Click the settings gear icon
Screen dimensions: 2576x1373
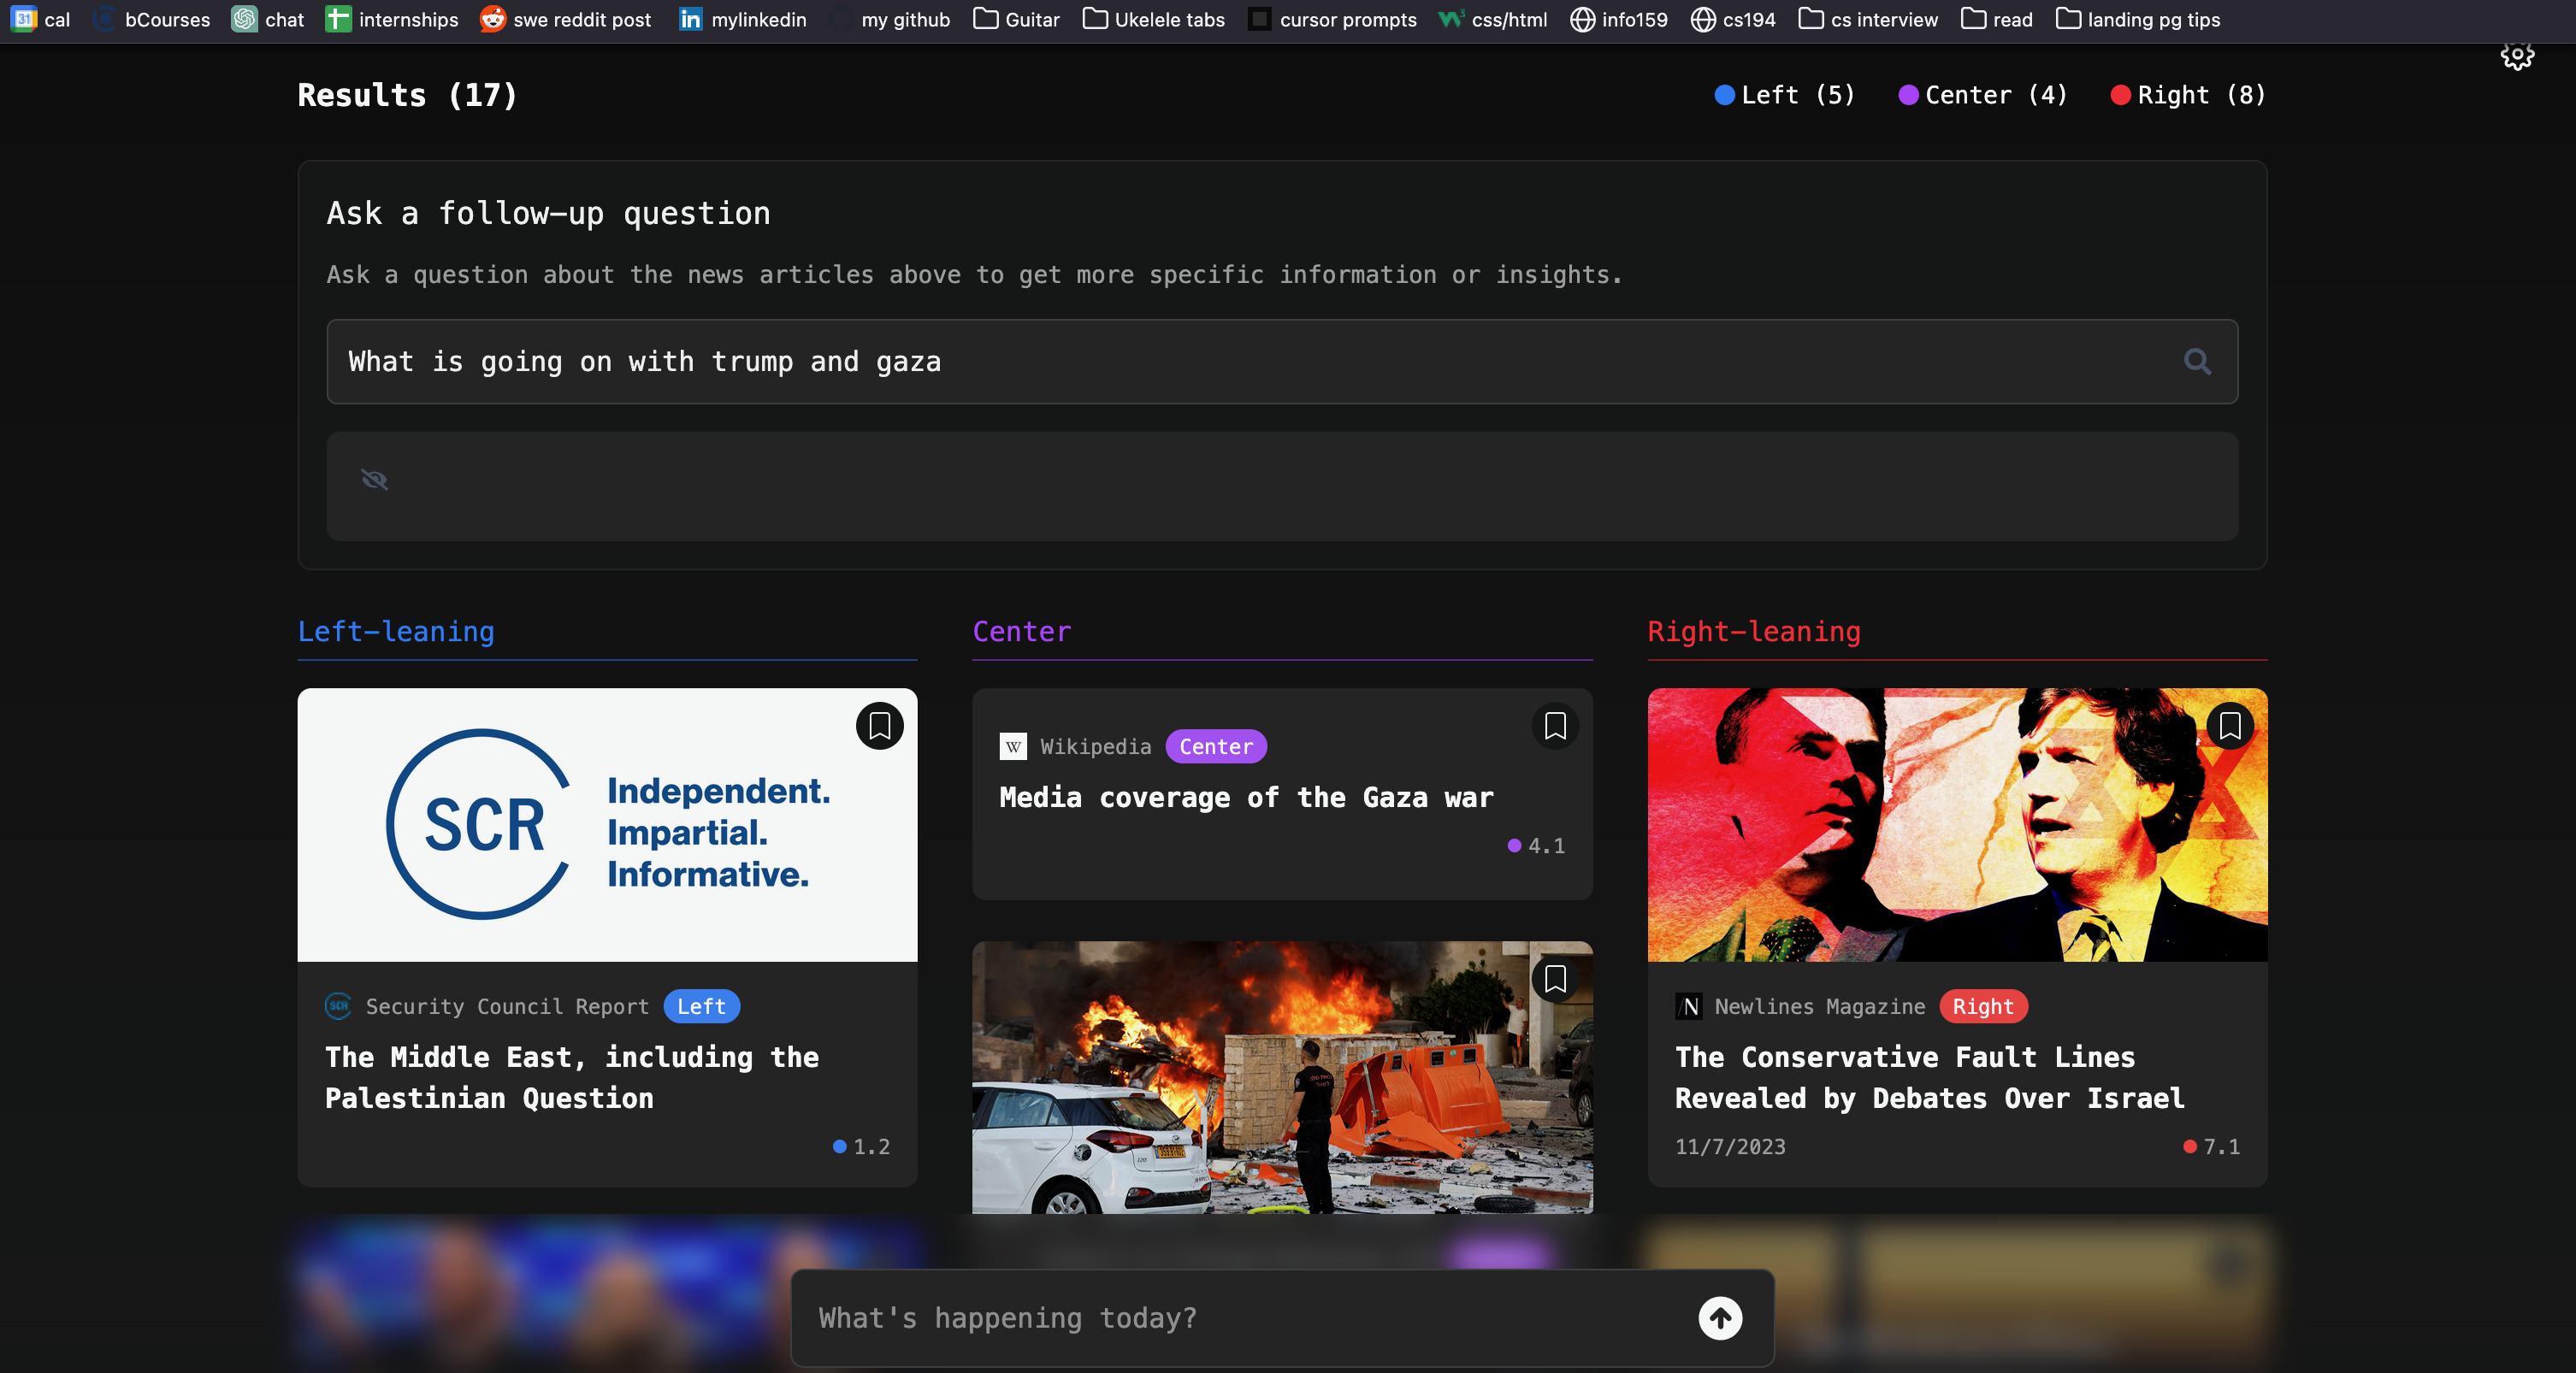2516,55
